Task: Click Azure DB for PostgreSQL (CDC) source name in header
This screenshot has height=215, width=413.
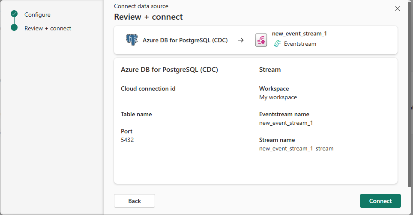Action: pos(185,40)
